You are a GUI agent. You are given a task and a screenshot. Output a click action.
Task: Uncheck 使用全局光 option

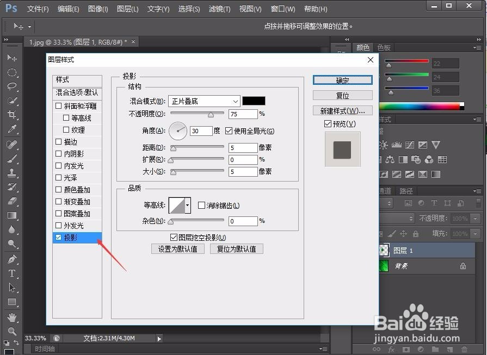[x=229, y=130]
